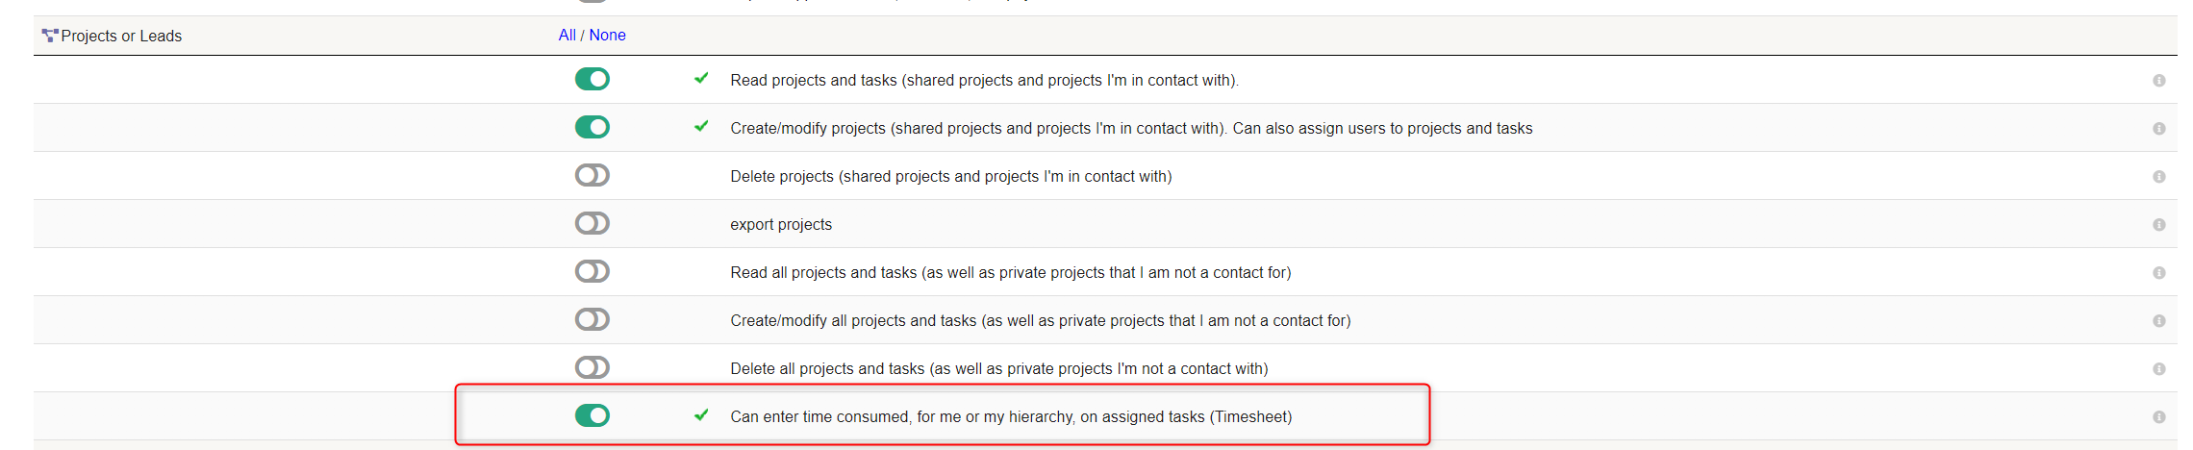Disable the Read projects and tasks permission toggle

point(592,79)
